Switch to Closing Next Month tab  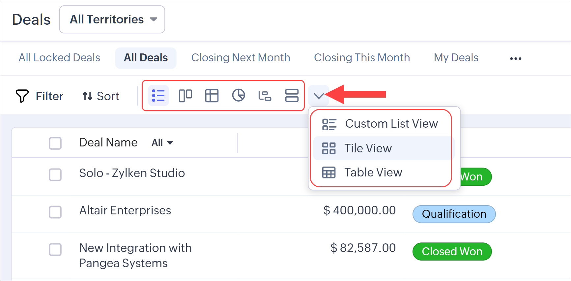(241, 58)
